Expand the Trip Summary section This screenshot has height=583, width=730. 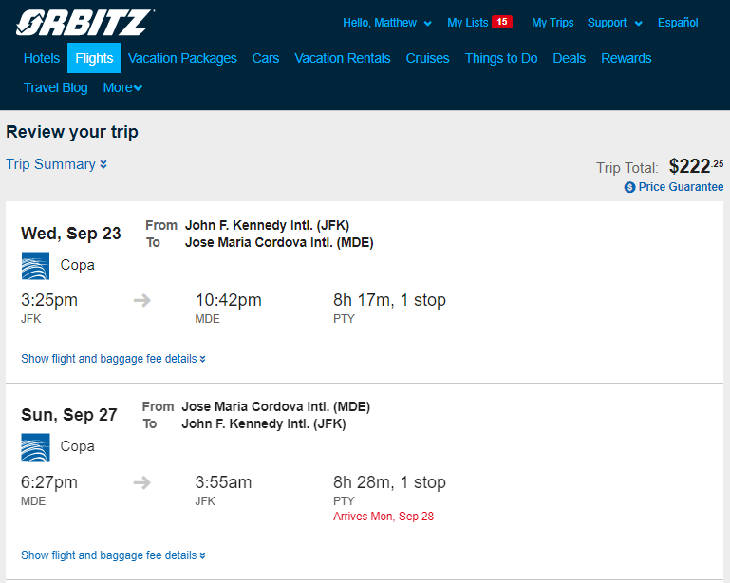pyautogui.click(x=56, y=164)
